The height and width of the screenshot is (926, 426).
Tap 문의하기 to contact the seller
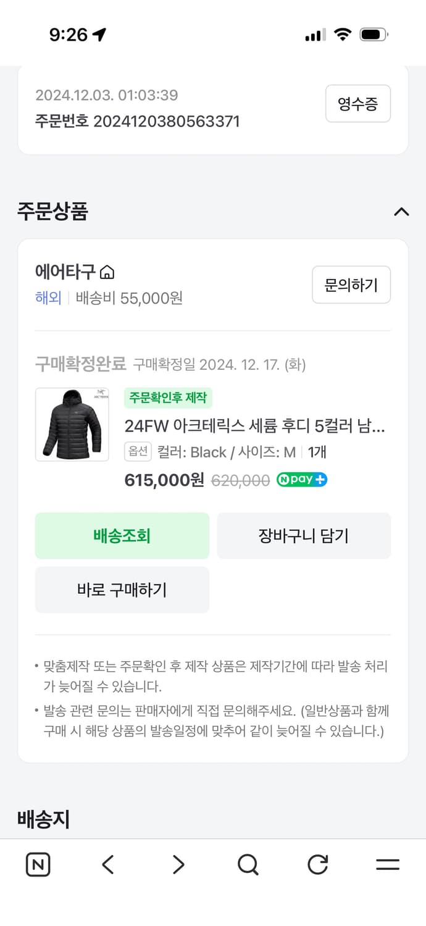pyautogui.click(x=351, y=285)
